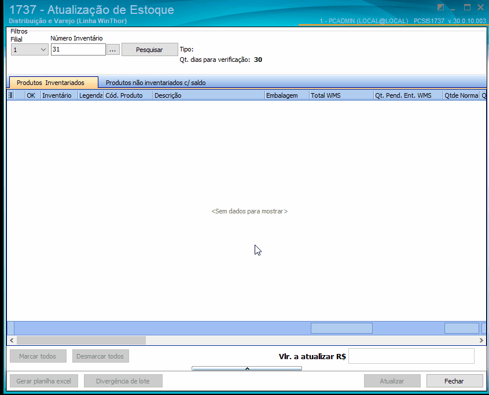Sort by Inventário column header

tap(59, 95)
